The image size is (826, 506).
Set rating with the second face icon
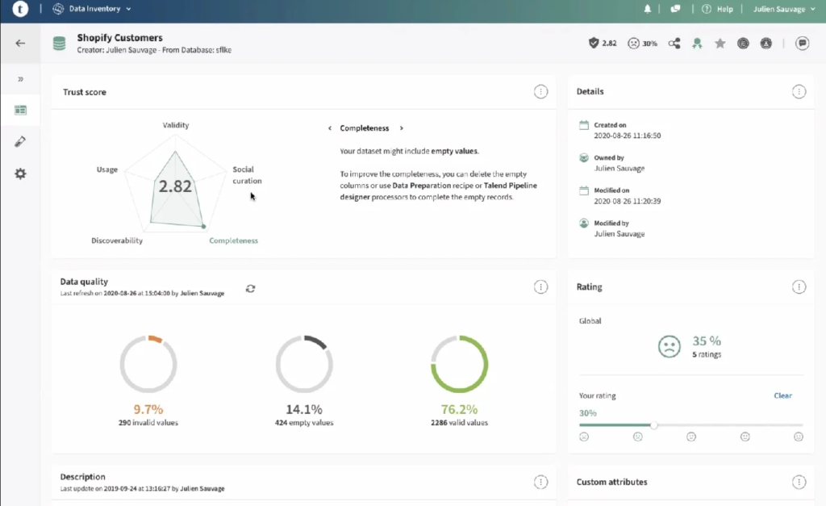click(637, 437)
